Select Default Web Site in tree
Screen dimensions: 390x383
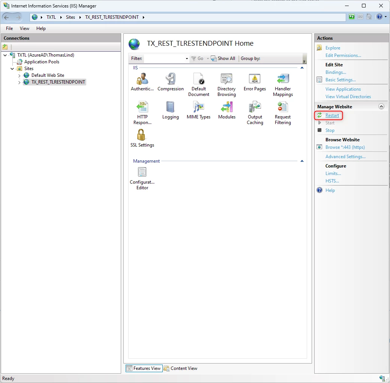(48, 75)
